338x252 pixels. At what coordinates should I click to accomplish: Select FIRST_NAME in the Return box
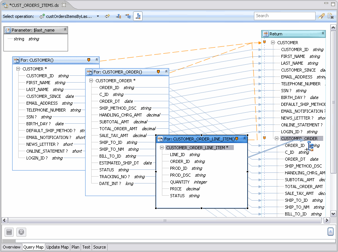pos(293,56)
